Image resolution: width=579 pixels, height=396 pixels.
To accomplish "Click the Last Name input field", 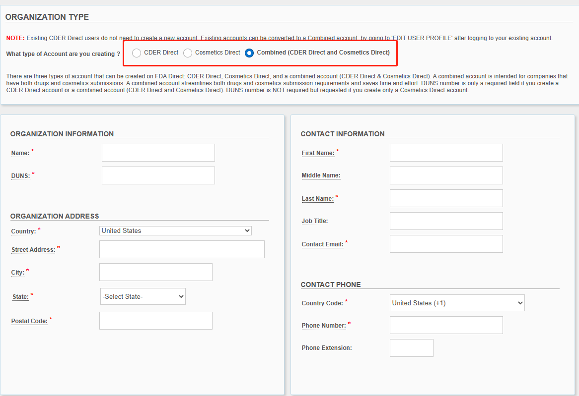I will [x=446, y=198].
